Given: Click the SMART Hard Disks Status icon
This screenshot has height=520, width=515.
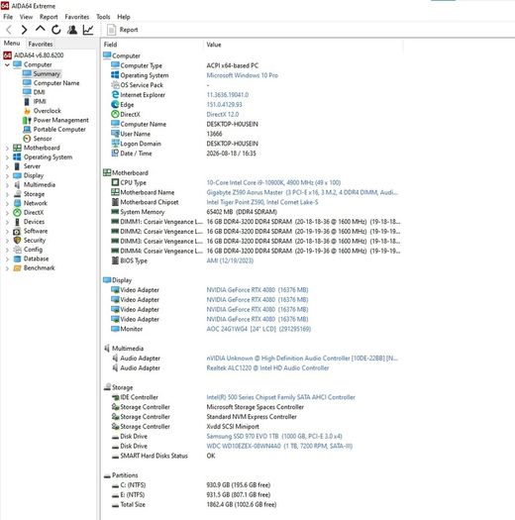Looking at the screenshot, I should click(x=115, y=457).
